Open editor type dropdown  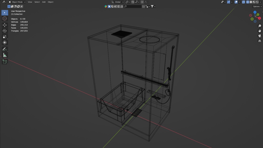coord(4,2)
